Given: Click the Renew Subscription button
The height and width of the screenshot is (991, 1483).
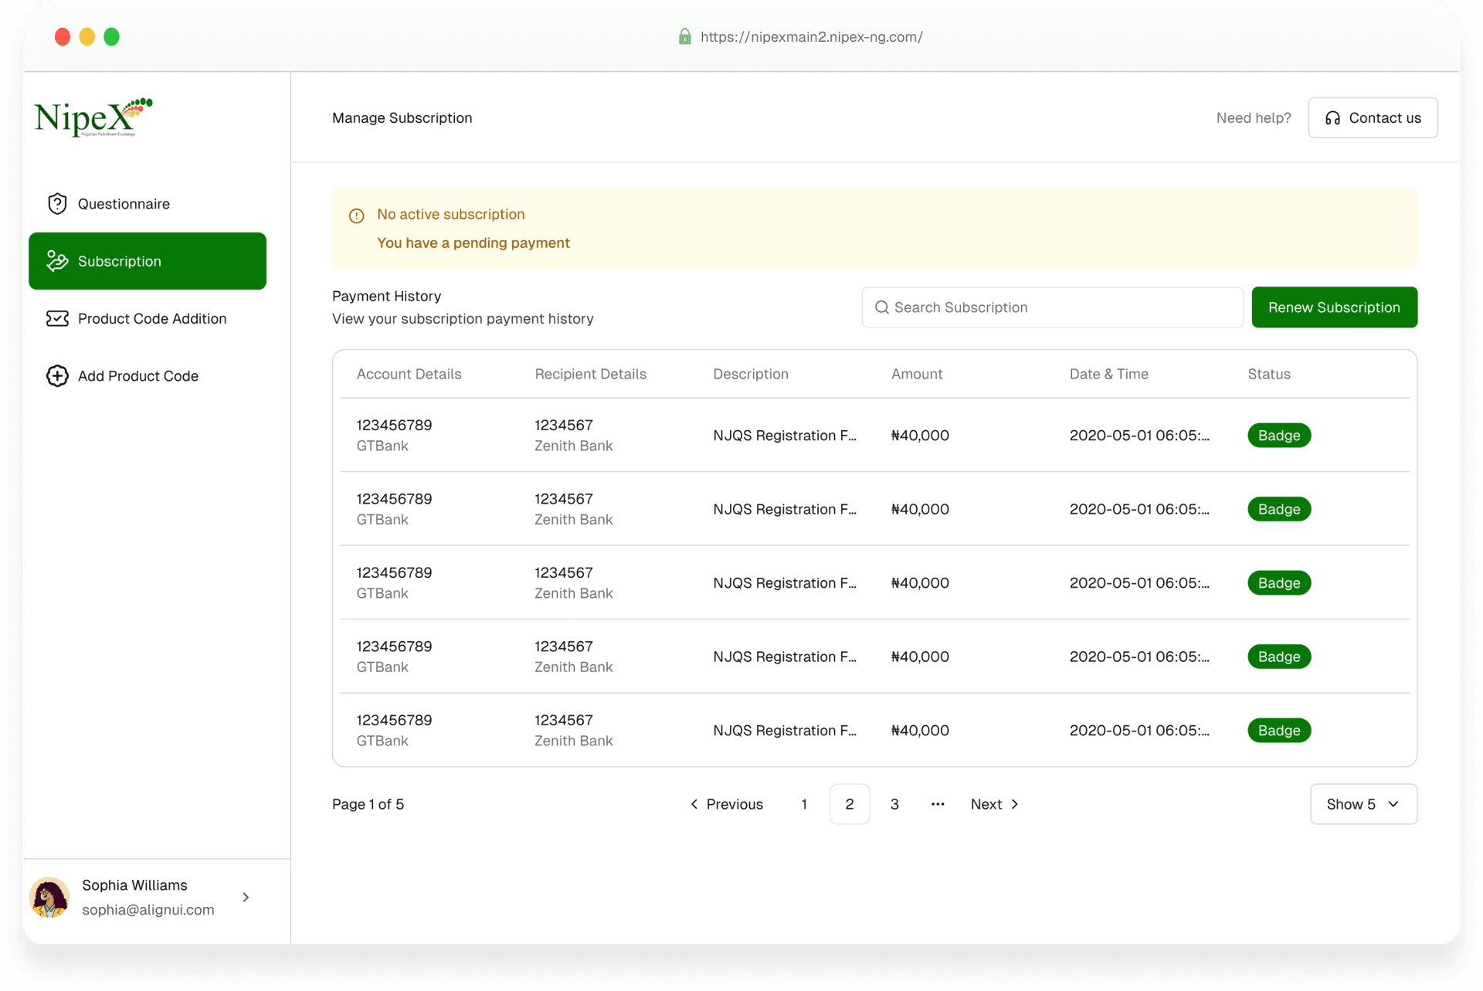Looking at the screenshot, I should [1334, 307].
